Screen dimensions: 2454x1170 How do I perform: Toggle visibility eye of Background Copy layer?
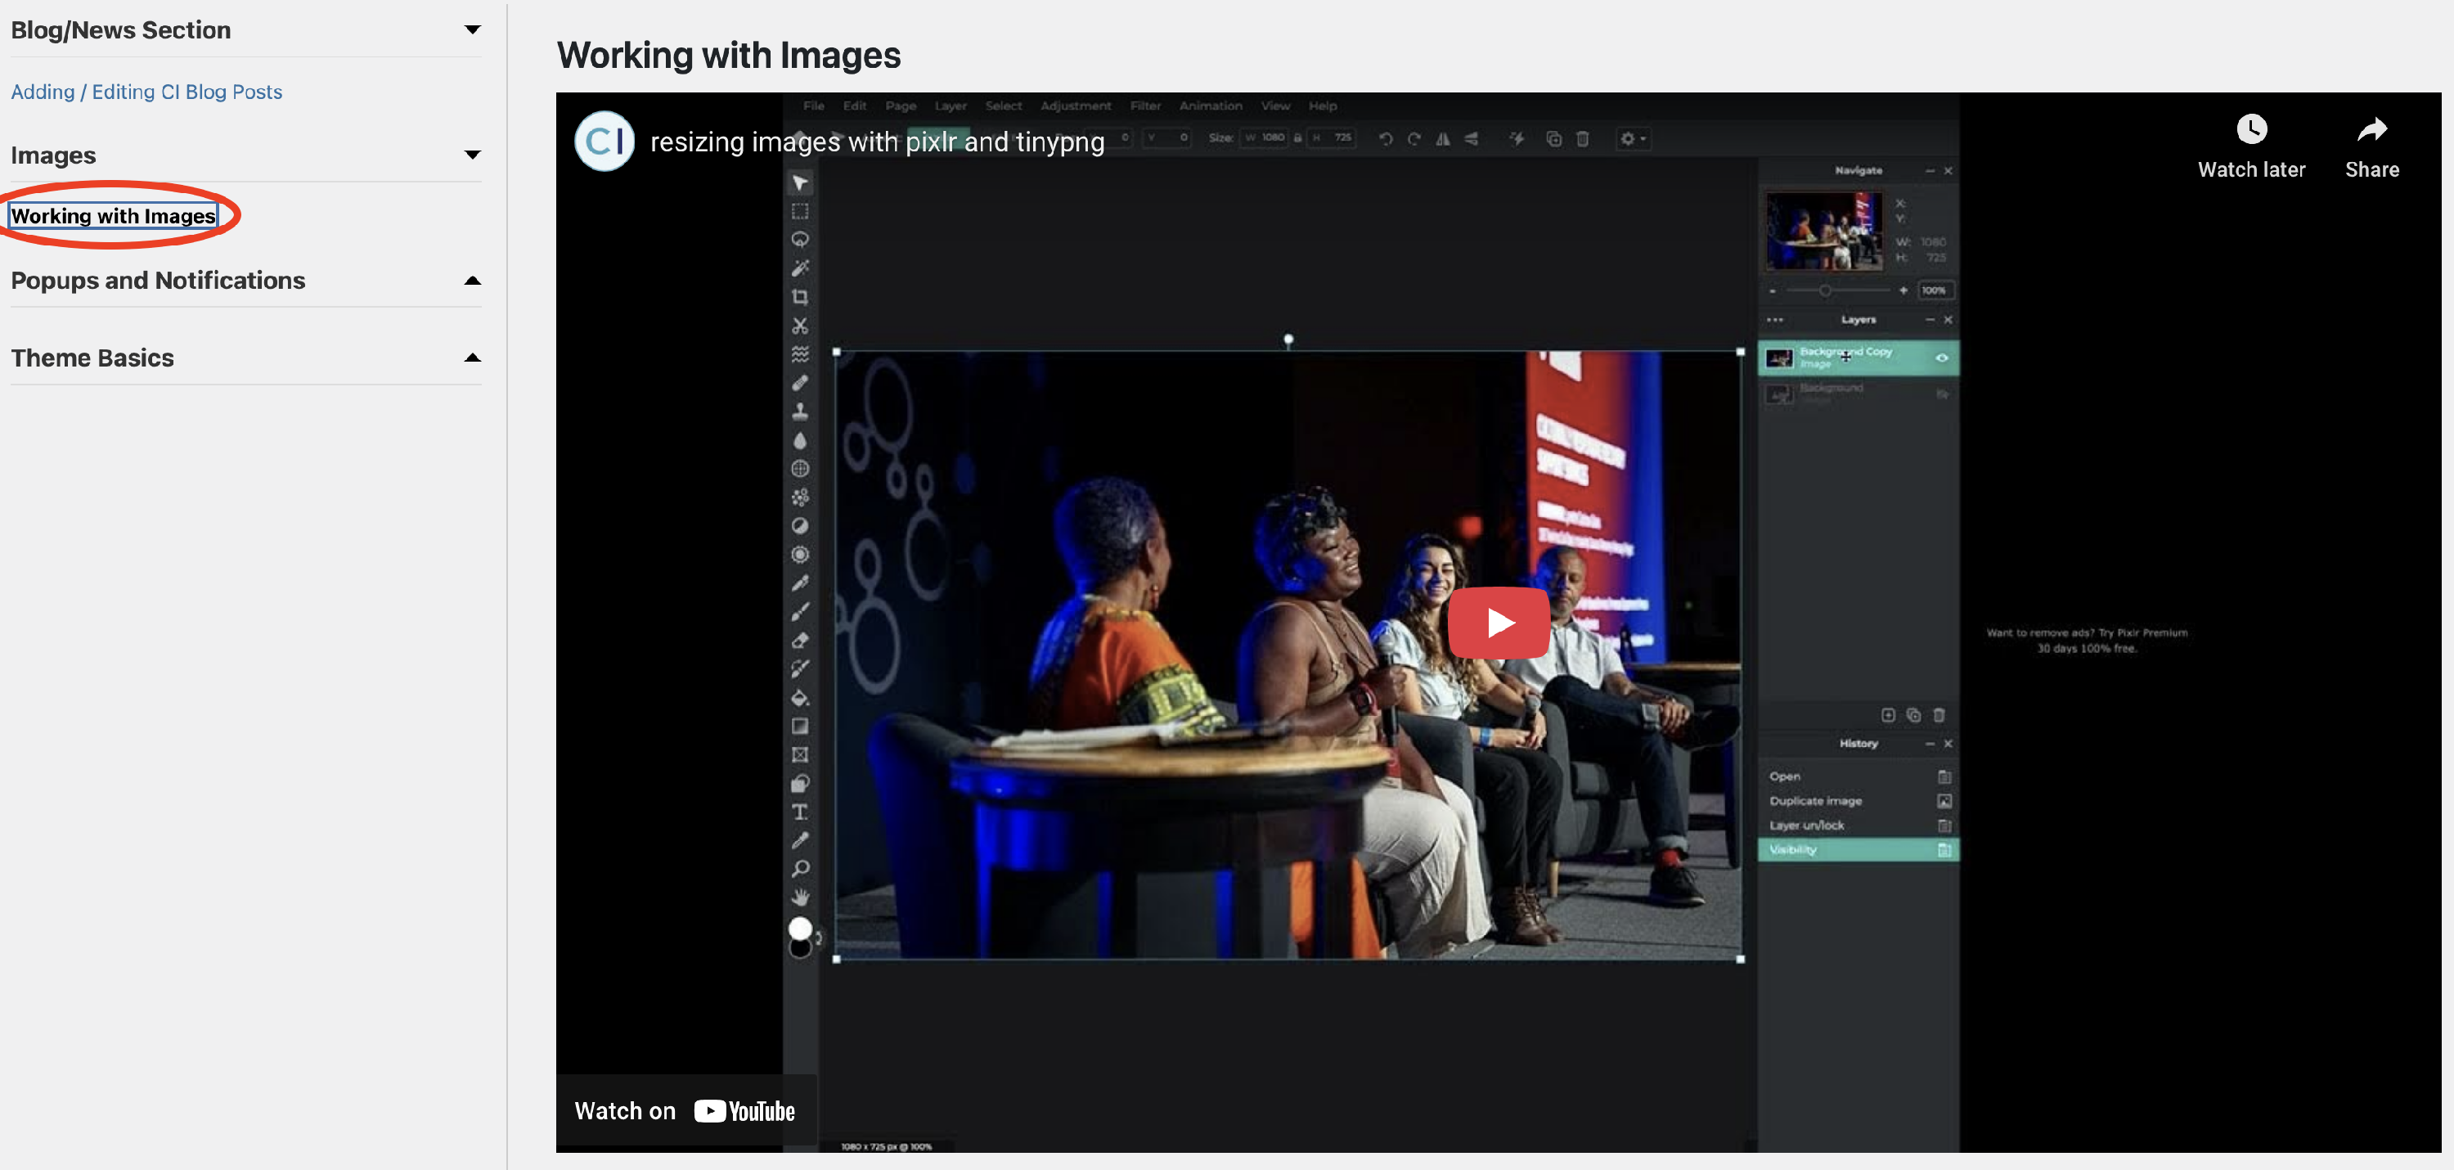coord(1940,358)
